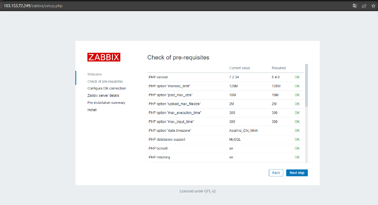
Task: Click the Next step button
Action: coord(297,173)
